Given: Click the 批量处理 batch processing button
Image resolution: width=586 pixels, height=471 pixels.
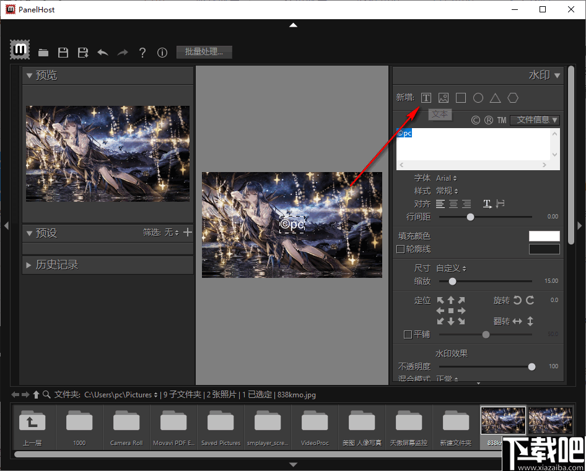Looking at the screenshot, I should [204, 52].
